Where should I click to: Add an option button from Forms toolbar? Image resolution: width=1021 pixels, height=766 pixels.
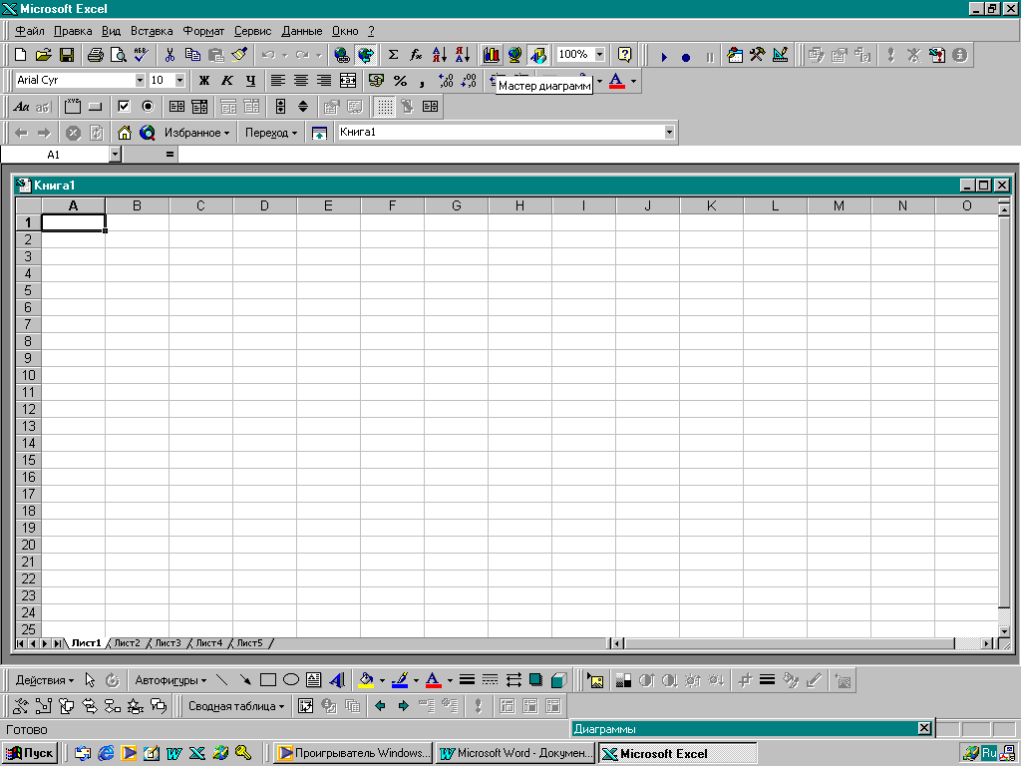click(148, 106)
